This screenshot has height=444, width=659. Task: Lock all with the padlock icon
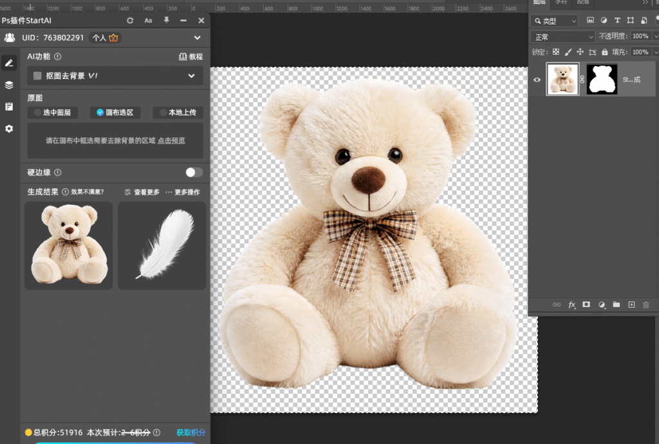(x=604, y=52)
